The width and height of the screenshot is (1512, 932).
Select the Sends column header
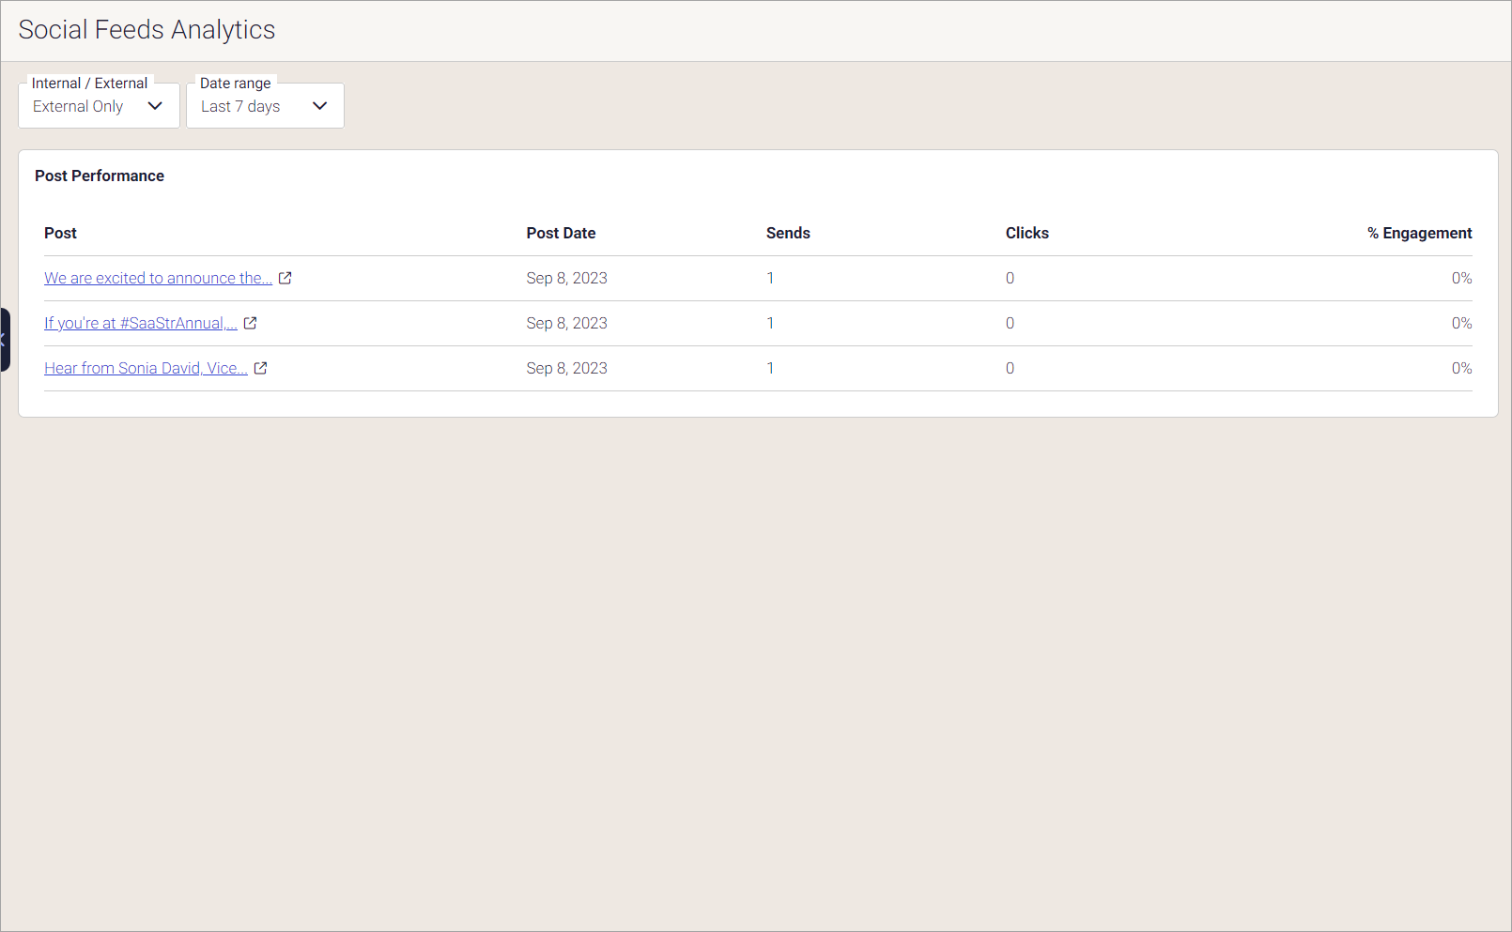(788, 233)
